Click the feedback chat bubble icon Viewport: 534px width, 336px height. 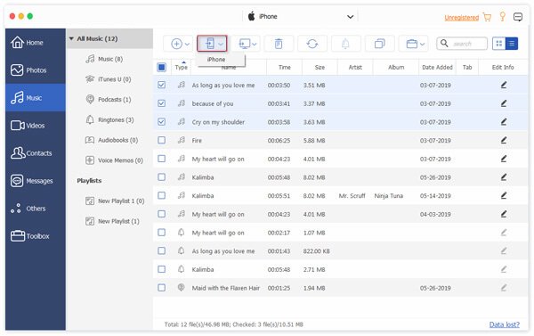tap(518, 17)
